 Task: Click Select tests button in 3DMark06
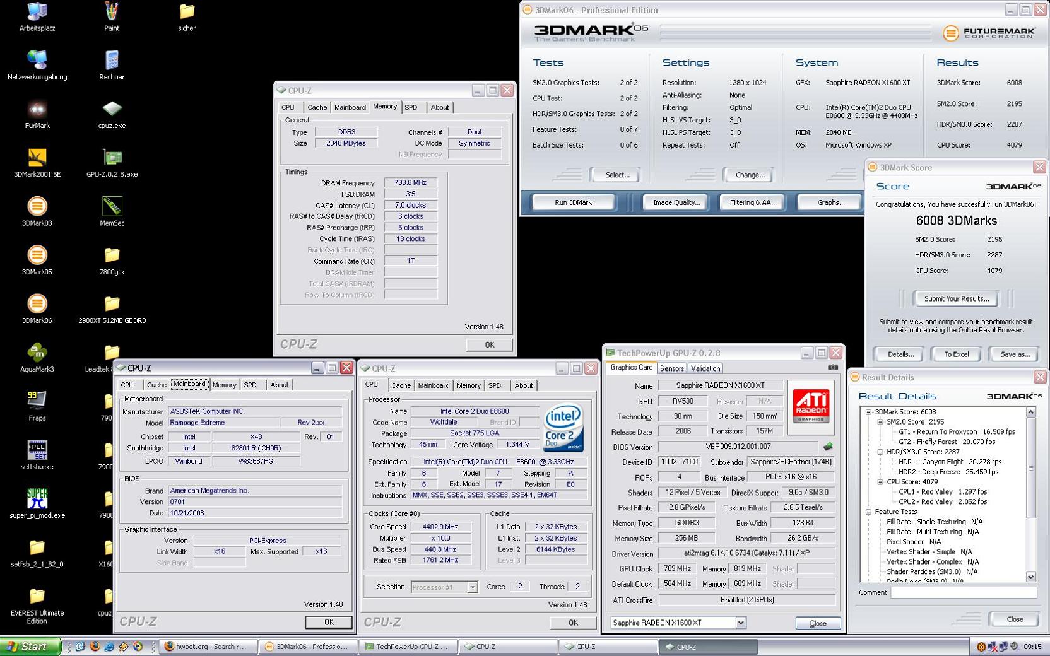(x=616, y=175)
